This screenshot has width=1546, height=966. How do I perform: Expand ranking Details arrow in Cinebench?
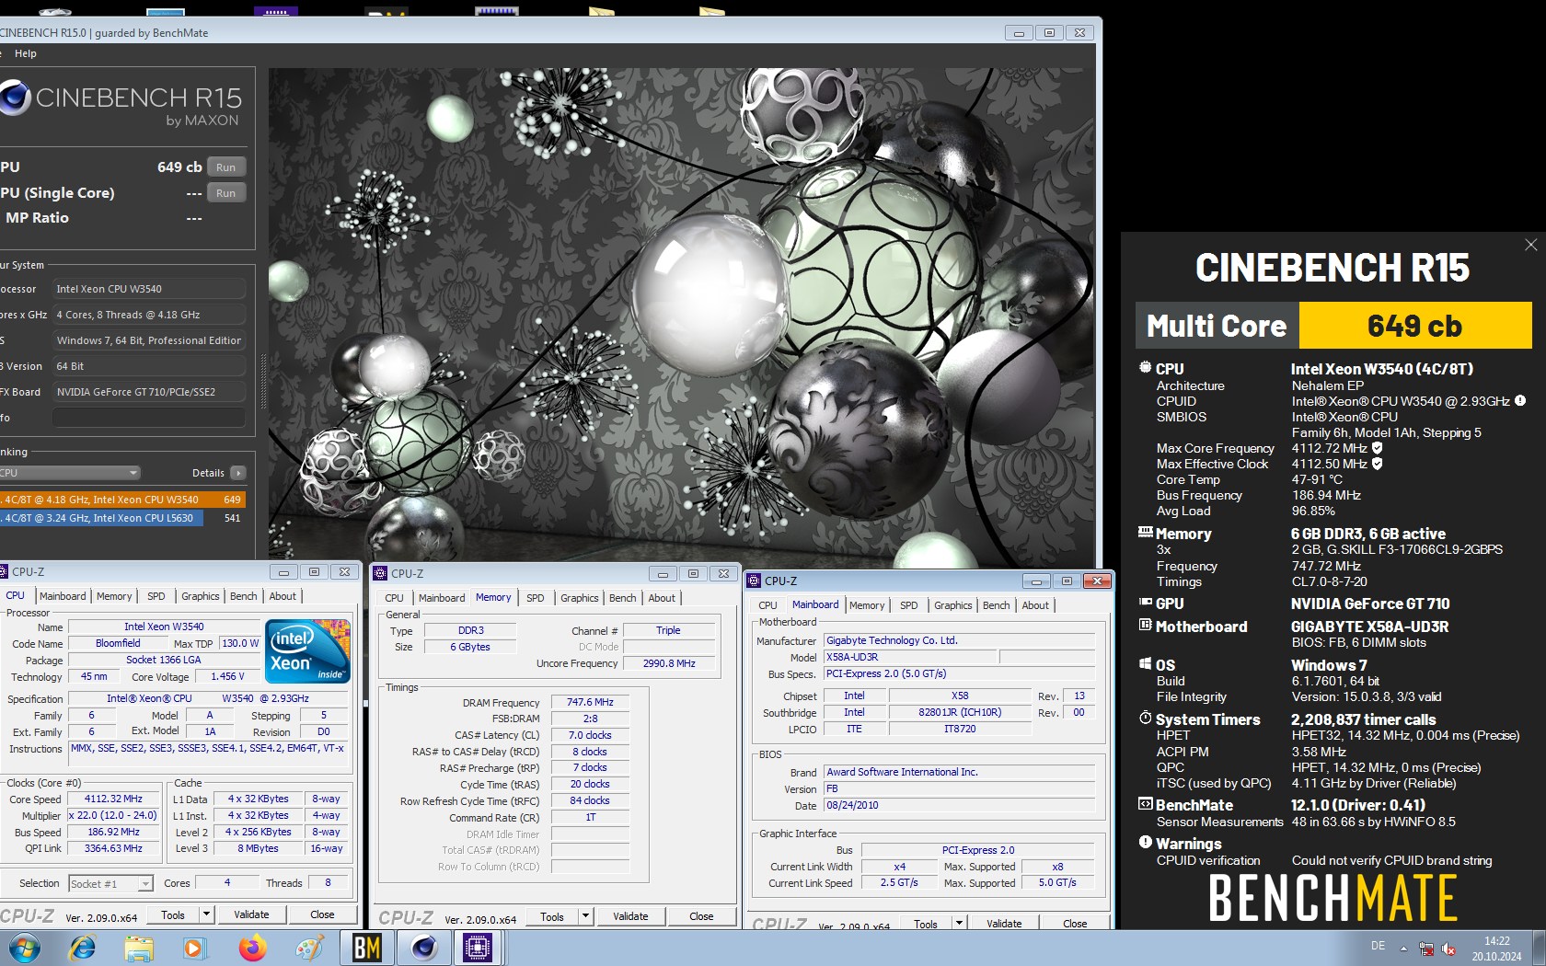point(238,473)
